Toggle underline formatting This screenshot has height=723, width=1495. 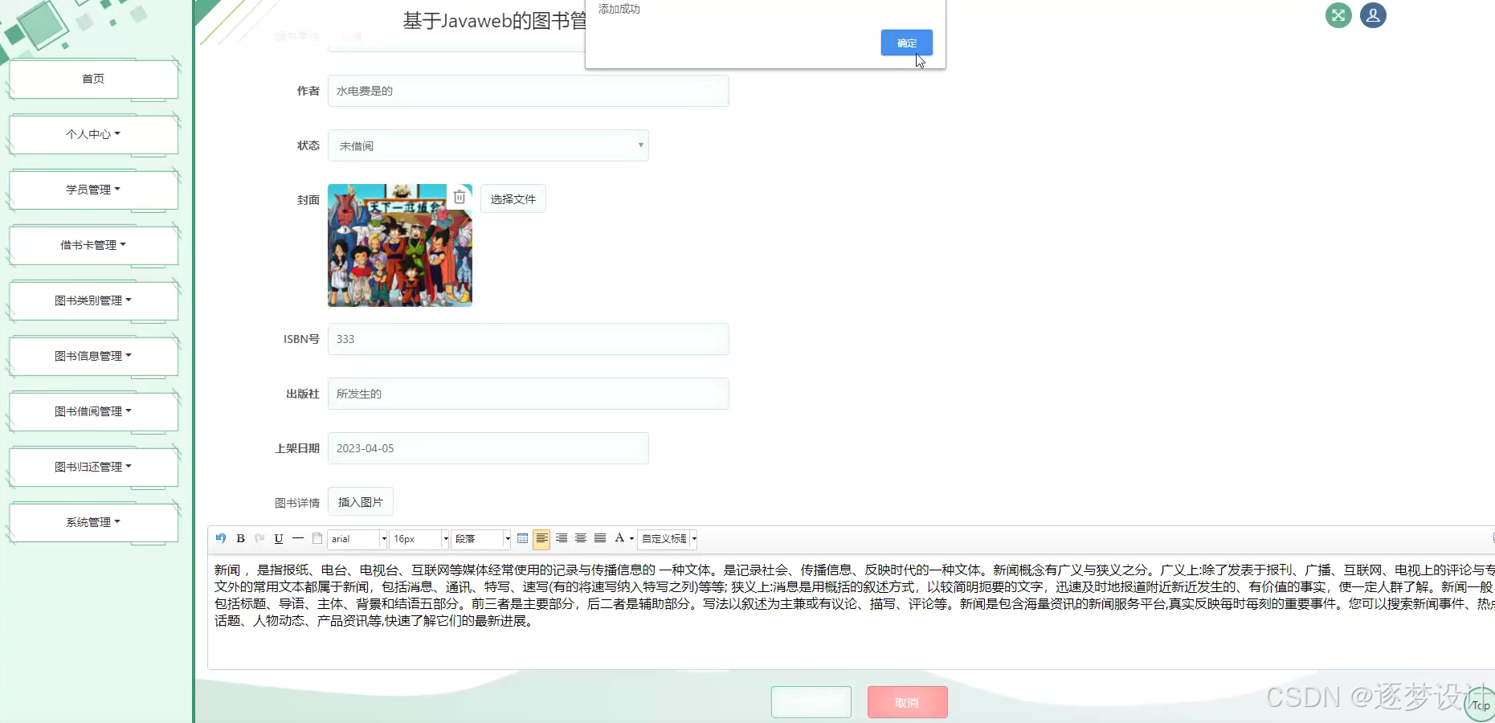pos(279,539)
